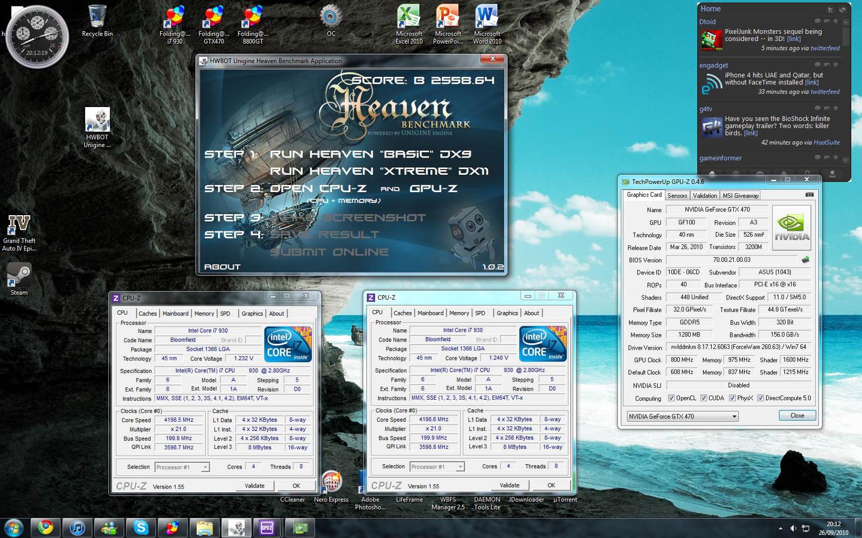Switch to Validation tab in GPU-Z
Image resolution: width=862 pixels, height=538 pixels.
click(705, 196)
